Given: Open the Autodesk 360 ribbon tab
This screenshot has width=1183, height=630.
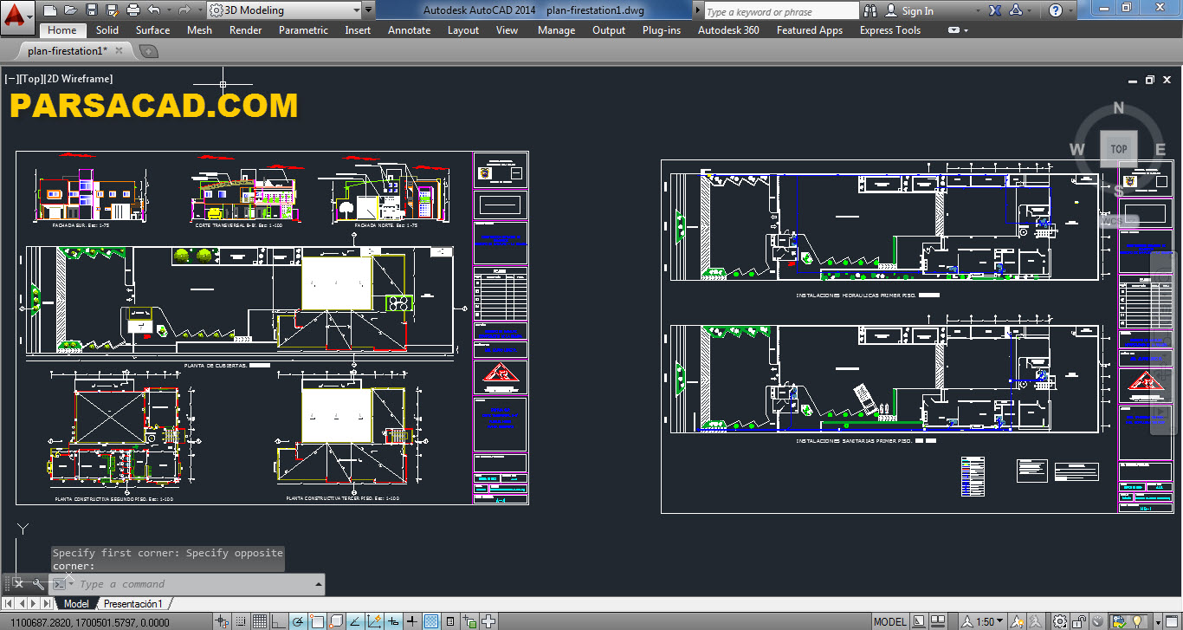Looking at the screenshot, I should tap(728, 29).
